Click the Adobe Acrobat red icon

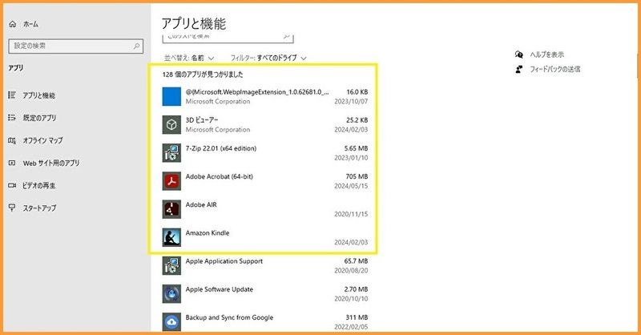171,181
